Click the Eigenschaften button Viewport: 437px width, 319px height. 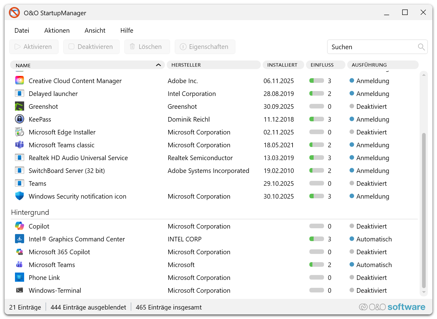[x=205, y=47]
